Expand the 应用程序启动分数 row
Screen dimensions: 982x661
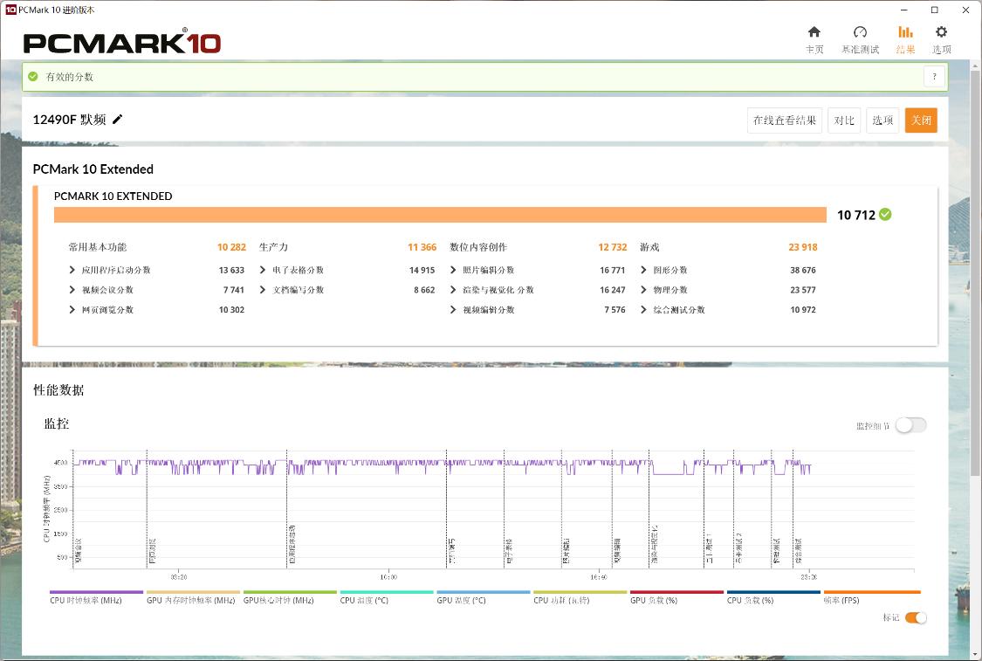(72, 271)
